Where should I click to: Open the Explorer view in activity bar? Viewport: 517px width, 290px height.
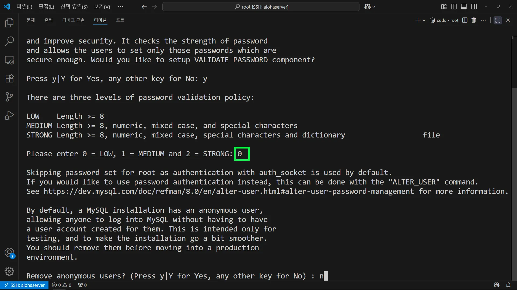coord(9,23)
